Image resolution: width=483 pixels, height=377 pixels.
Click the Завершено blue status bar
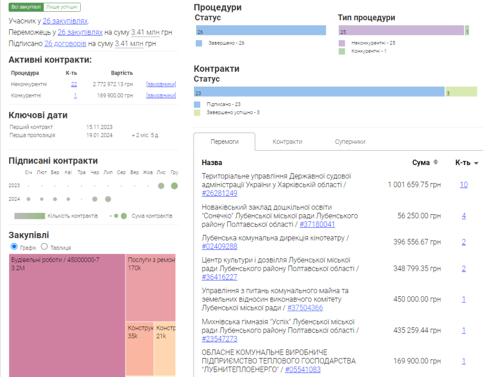260,31
